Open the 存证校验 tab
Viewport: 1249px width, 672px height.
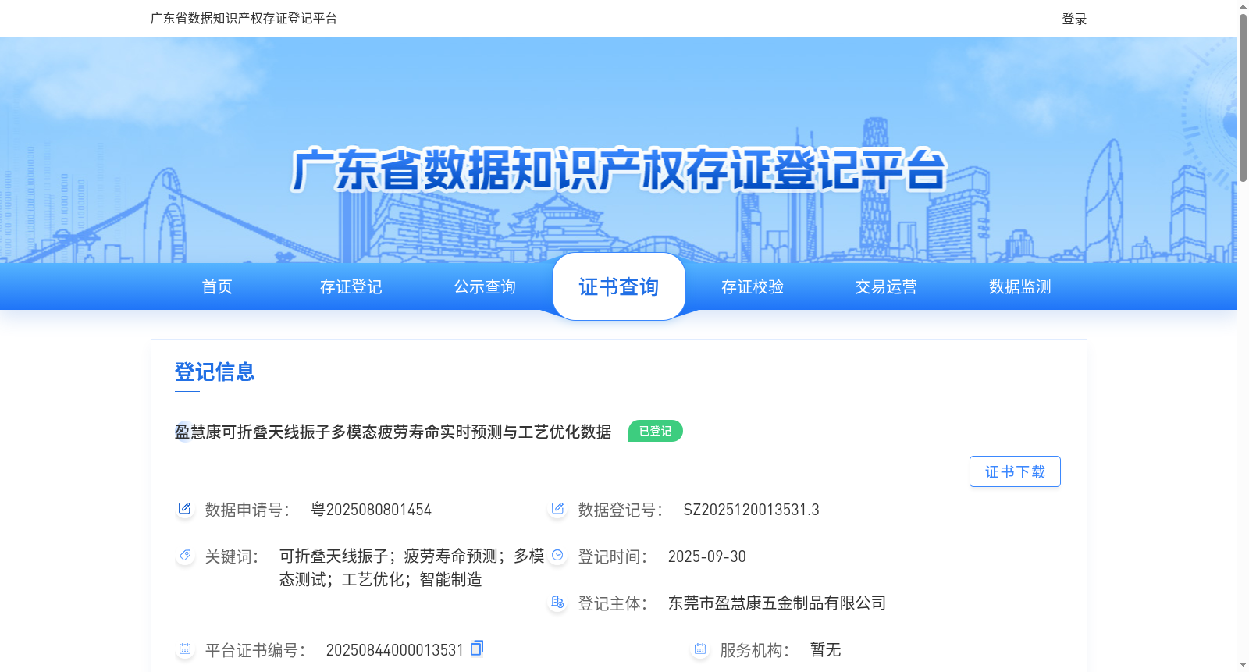coord(753,286)
